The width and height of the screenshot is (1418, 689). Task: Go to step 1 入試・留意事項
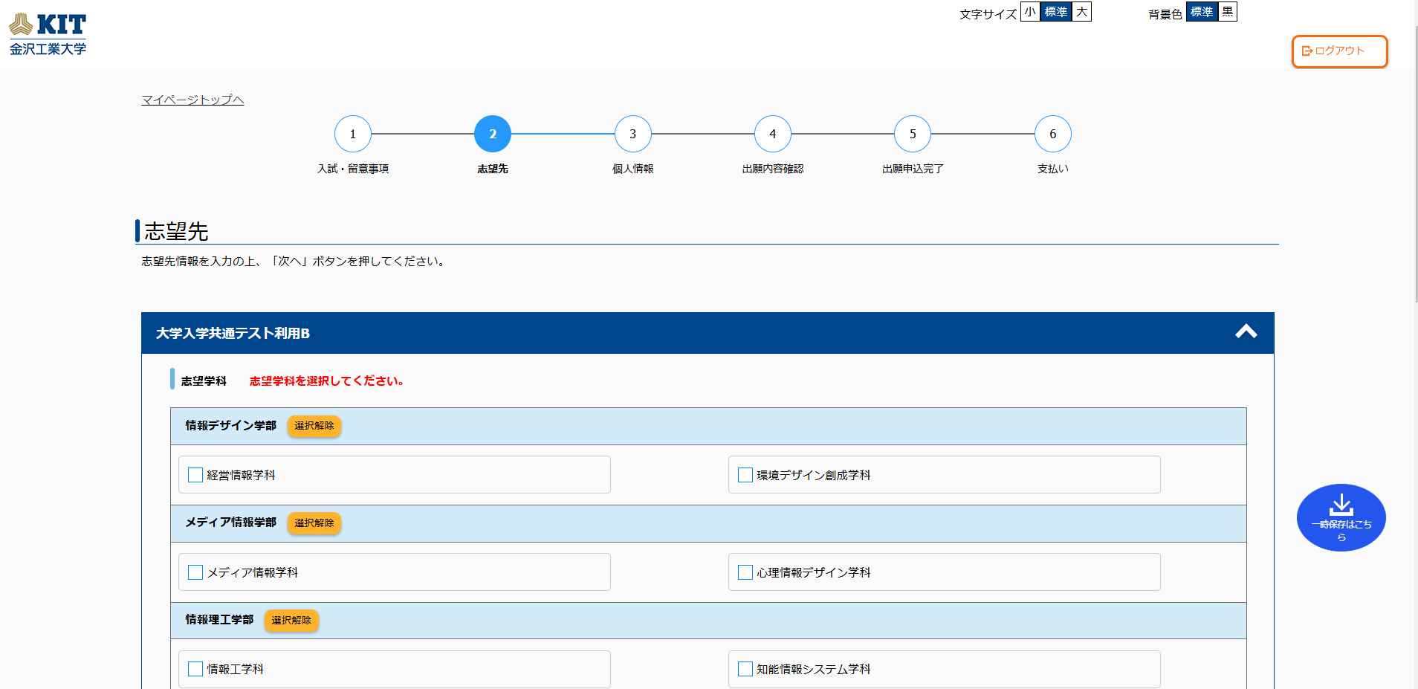[353, 134]
